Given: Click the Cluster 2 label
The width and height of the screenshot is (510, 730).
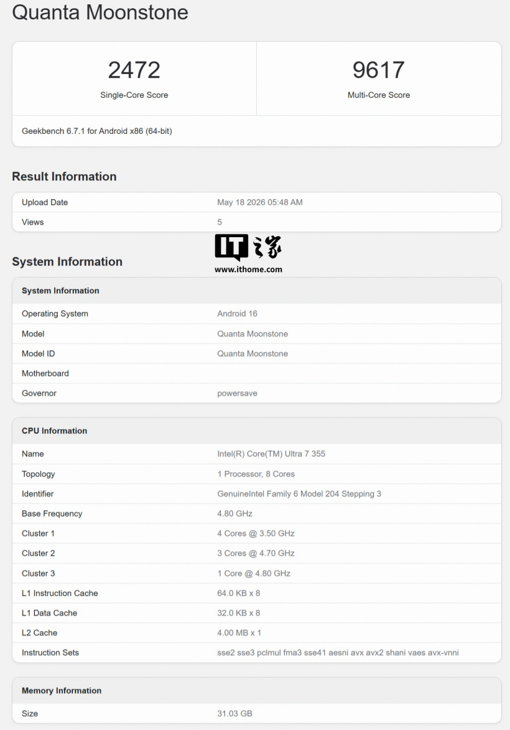Looking at the screenshot, I should coord(38,553).
